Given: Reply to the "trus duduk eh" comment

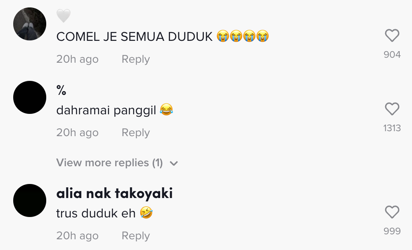Looking at the screenshot, I should tap(135, 236).
